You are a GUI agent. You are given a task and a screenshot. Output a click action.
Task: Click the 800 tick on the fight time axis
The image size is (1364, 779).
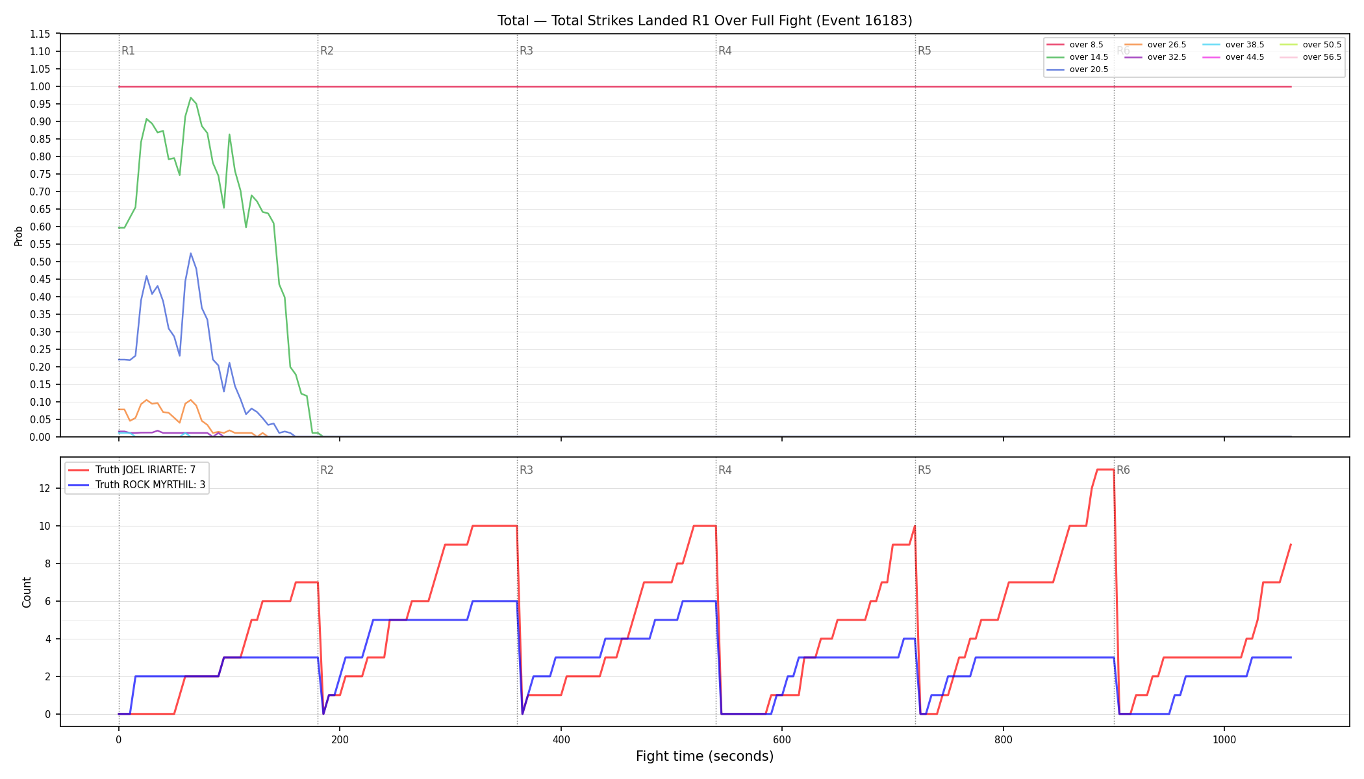click(1003, 739)
